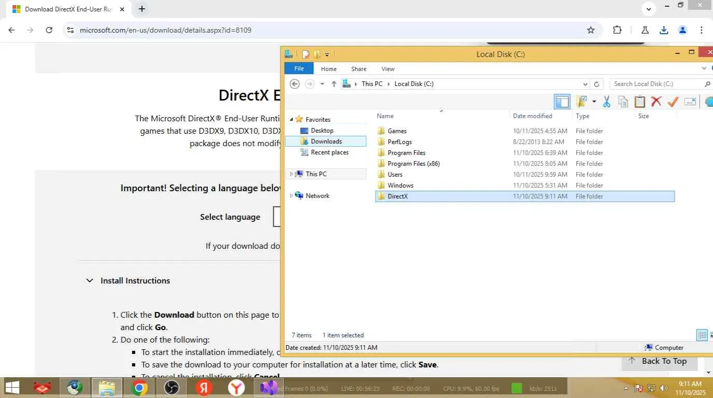Open OBS Studio from the taskbar

172,387
